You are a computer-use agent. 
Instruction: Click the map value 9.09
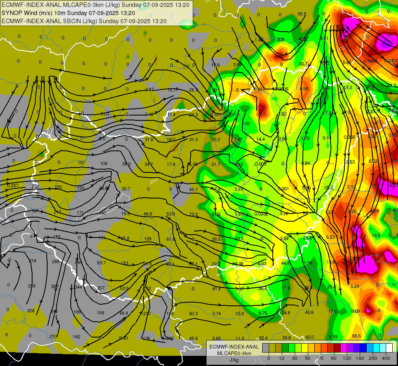click(355, 311)
